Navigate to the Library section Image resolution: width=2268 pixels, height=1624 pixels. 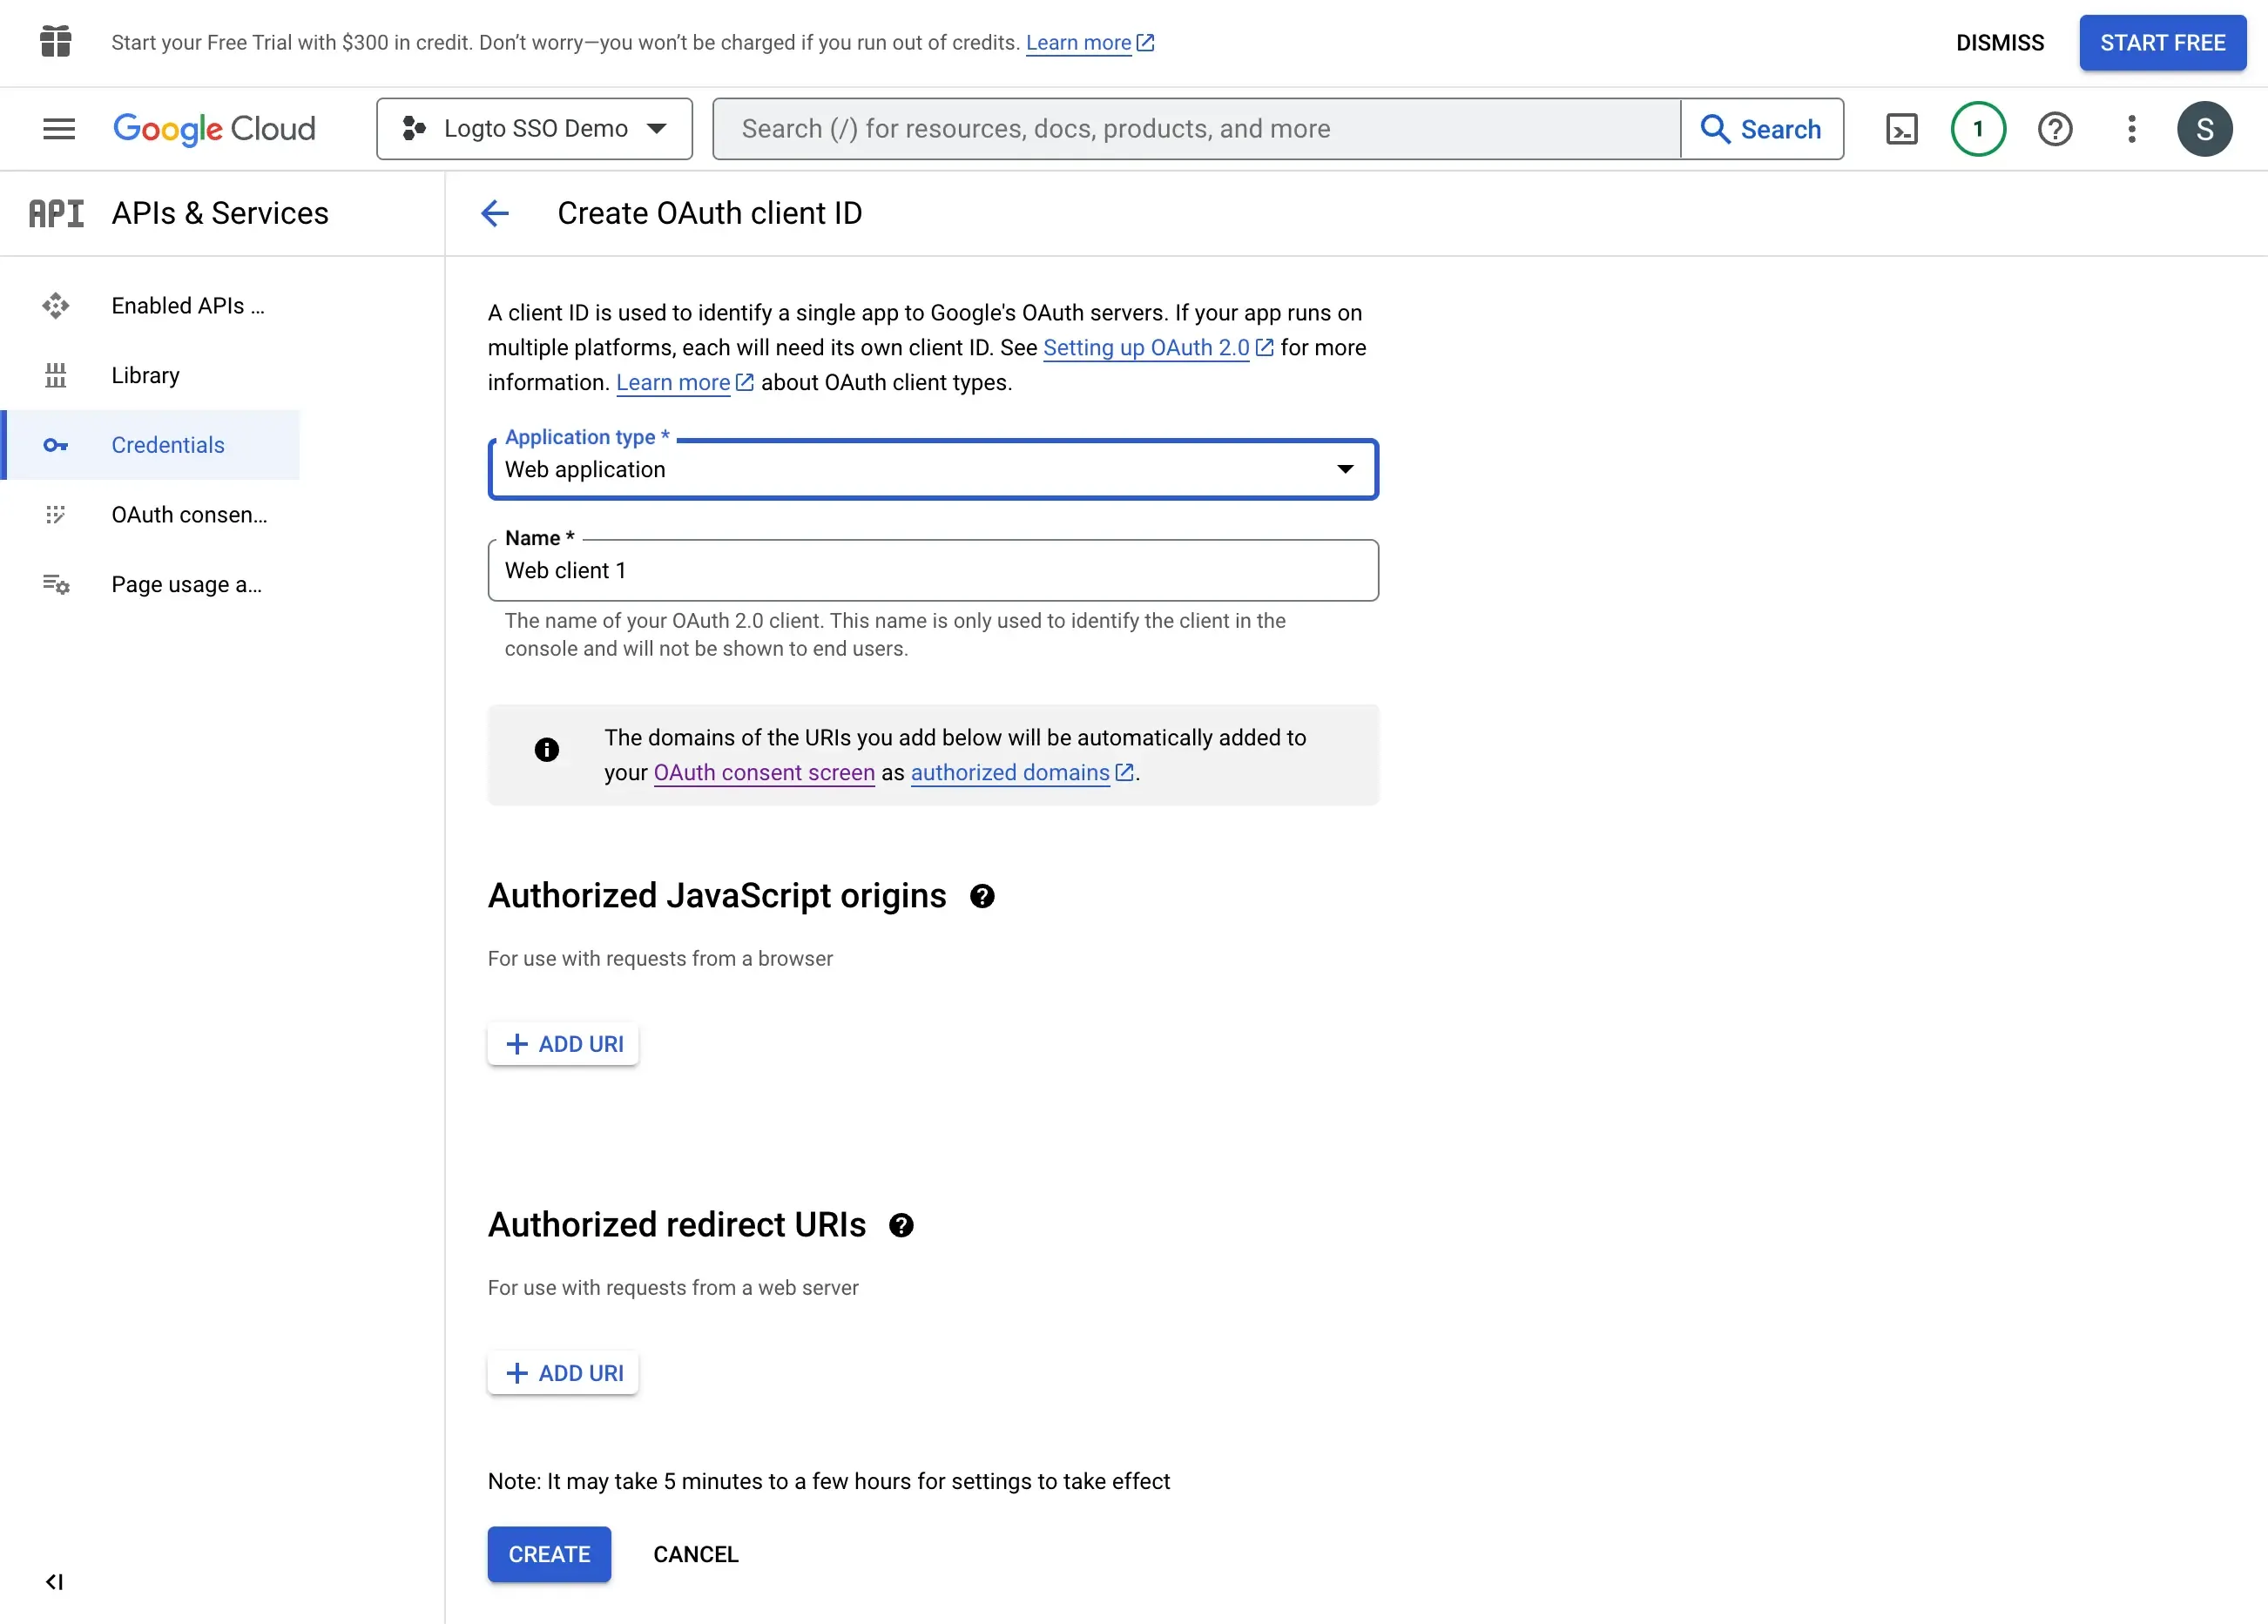click(x=148, y=374)
